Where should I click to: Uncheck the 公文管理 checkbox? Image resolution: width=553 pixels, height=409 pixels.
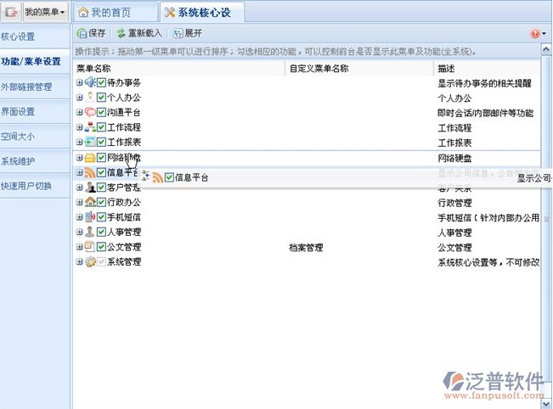[101, 247]
